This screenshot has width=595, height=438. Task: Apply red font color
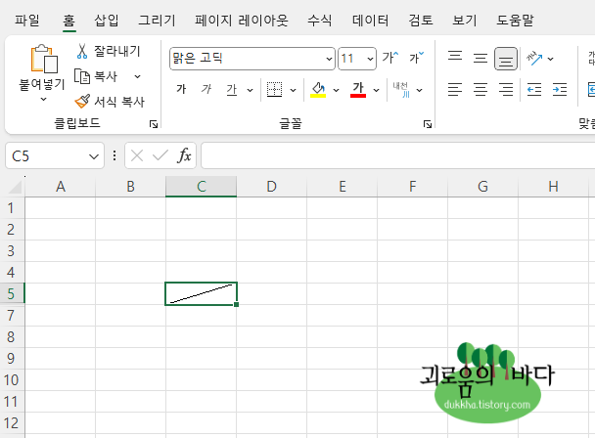tap(358, 90)
